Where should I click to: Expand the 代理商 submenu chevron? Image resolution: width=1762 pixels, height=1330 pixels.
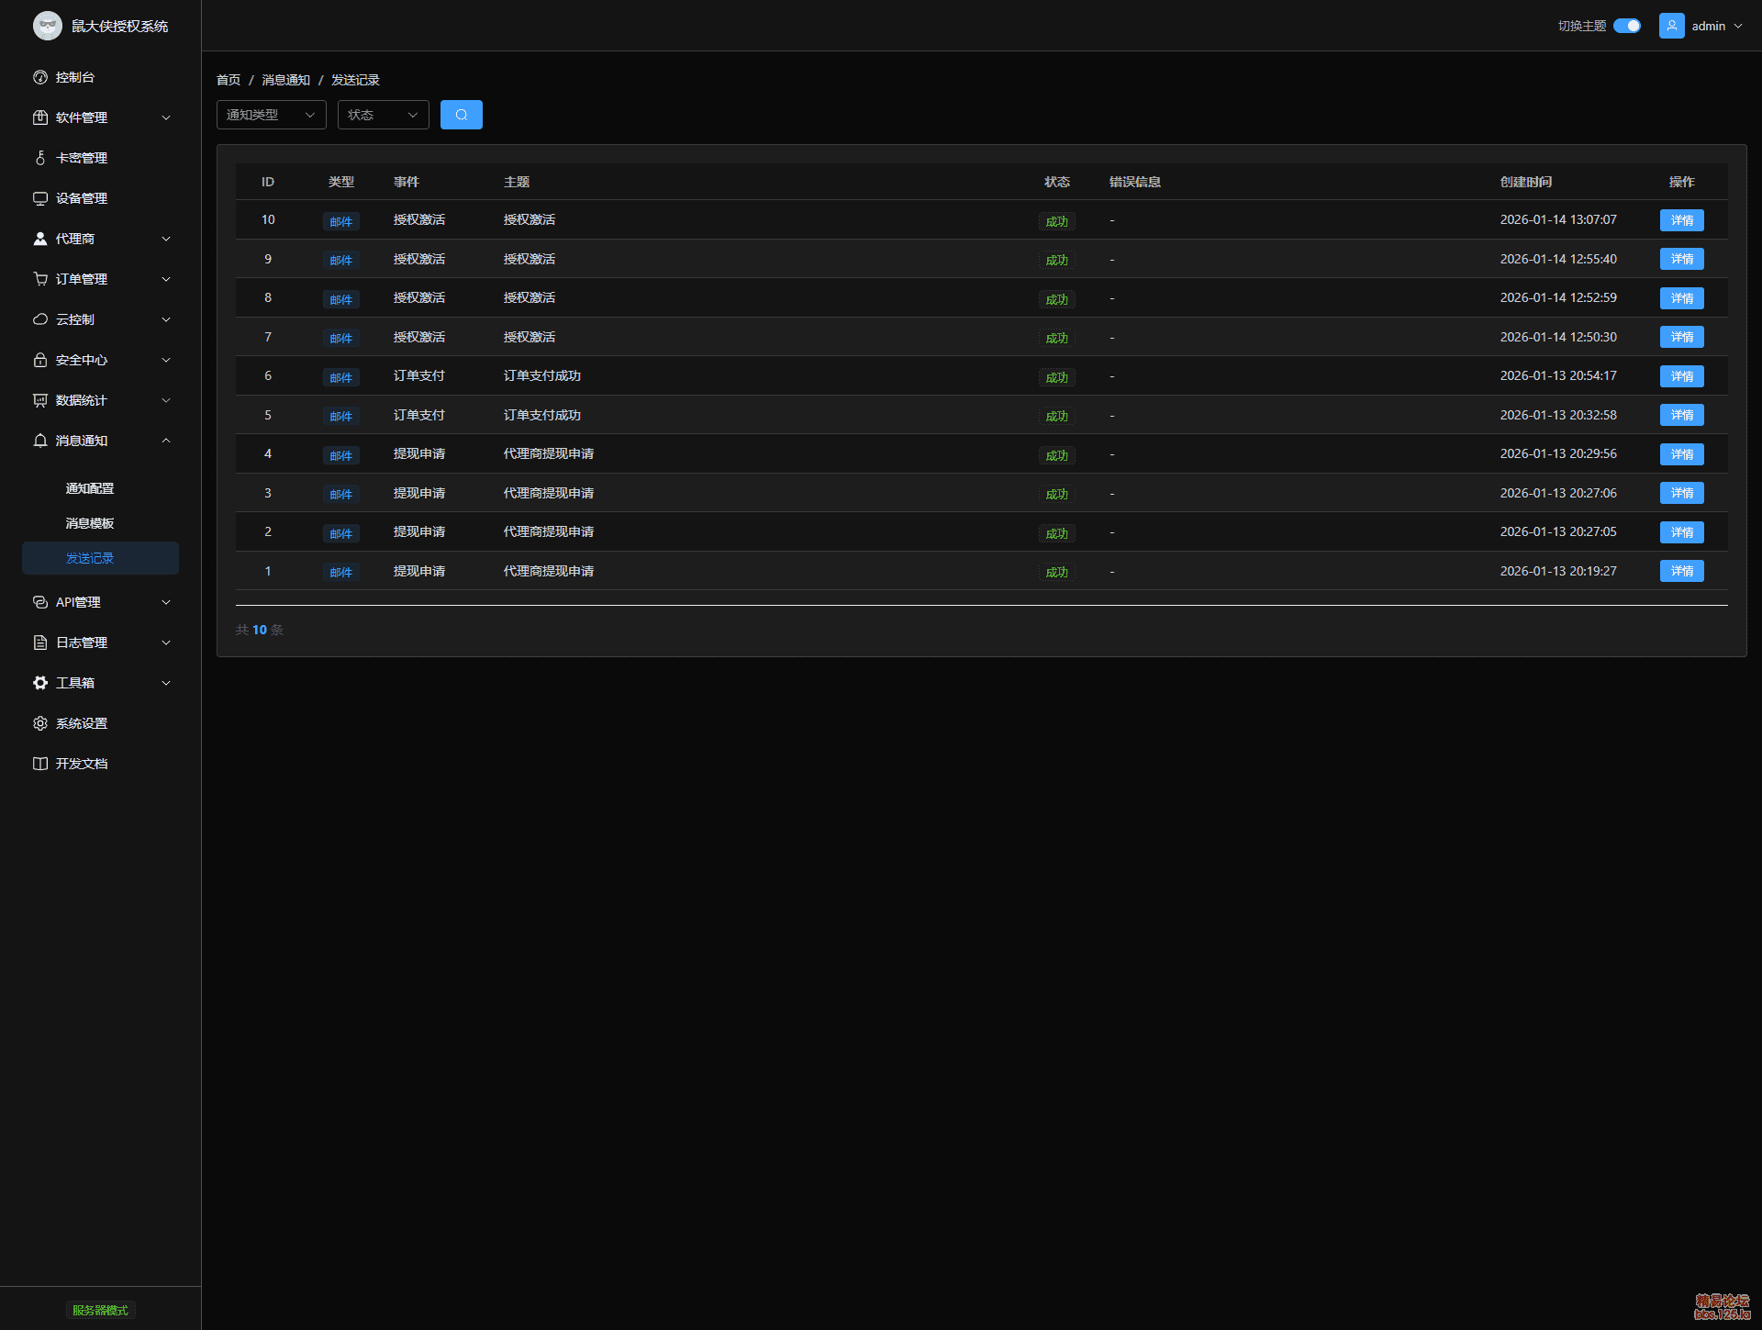(166, 239)
